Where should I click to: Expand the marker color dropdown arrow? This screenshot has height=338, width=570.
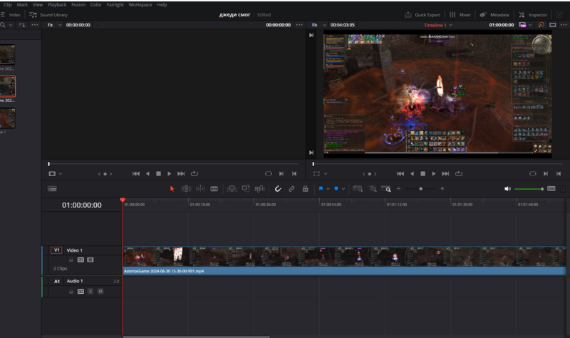pyautogui.click(x=343, y=189)
